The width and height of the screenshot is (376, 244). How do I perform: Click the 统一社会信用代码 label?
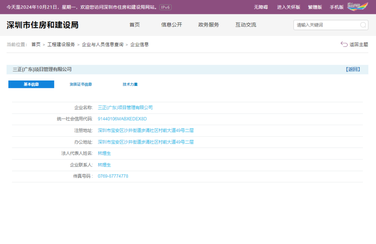(74, 119)
